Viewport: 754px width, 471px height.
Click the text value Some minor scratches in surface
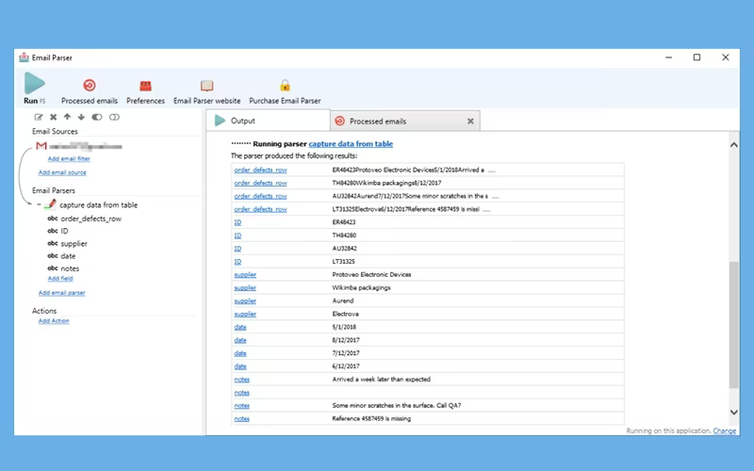[x=397, y=406]
